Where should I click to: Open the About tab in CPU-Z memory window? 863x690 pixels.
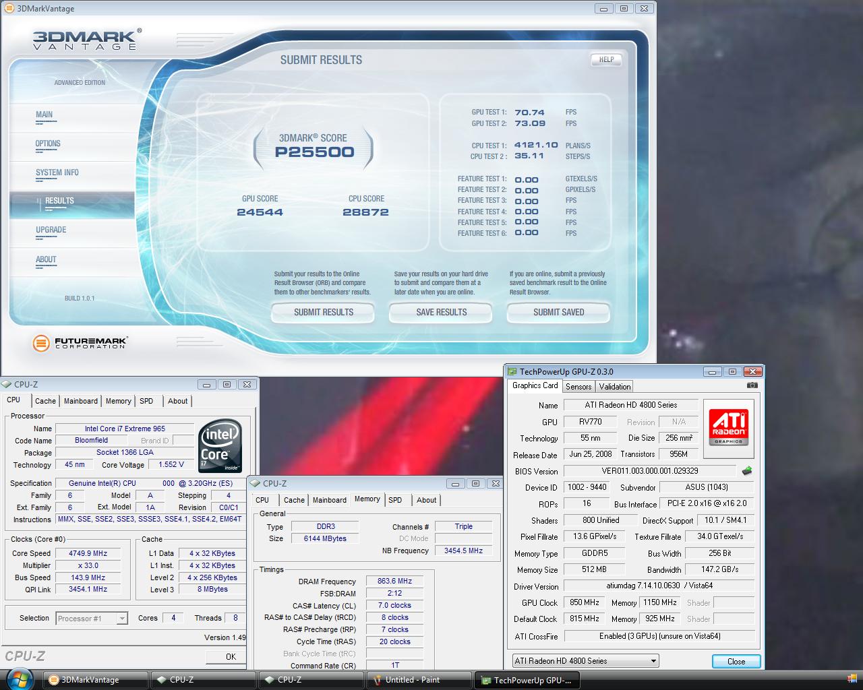pos(426,500)
